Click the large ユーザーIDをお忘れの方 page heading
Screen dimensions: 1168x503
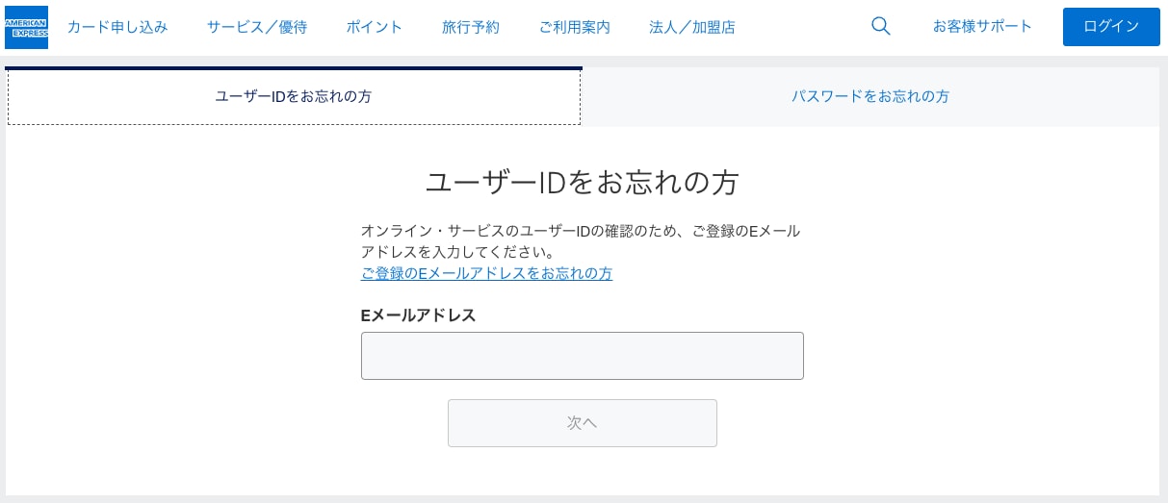(x=582, y=183)
